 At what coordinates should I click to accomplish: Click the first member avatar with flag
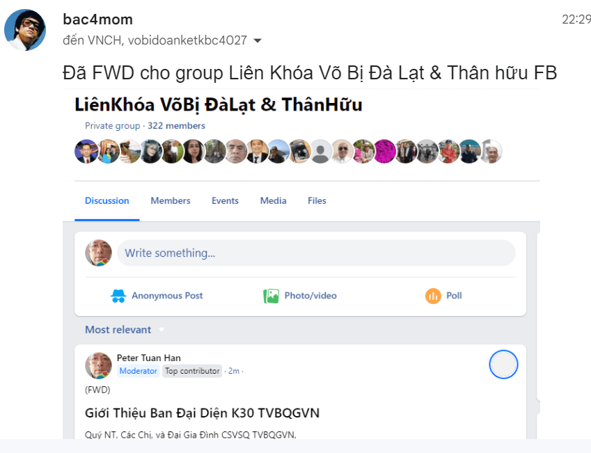[86, 152]
